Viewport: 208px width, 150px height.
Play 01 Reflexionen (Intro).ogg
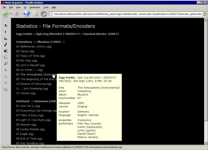(34, 46)
